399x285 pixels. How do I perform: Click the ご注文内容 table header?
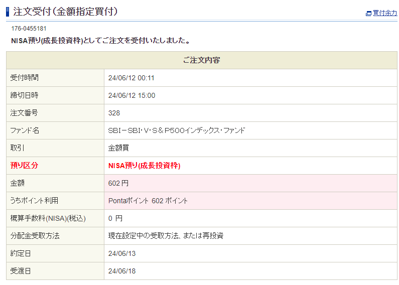click(x=201, y=60)
